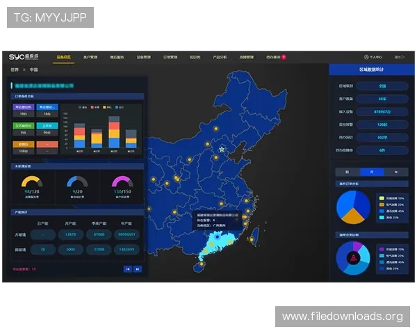The width and height of the screenshot is (417, 334).
Task: Toggle yellow series in bar chart legend
Action: (107, 107)
